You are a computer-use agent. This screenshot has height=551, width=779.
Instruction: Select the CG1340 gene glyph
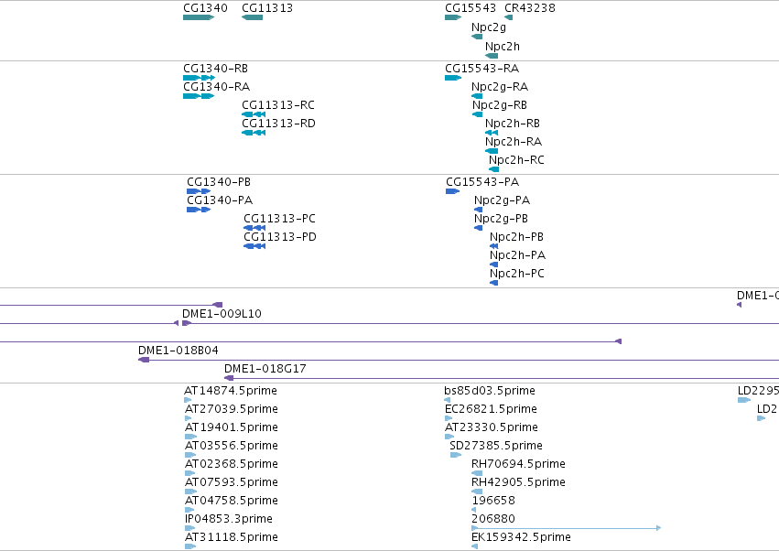[x=199, y=17]
